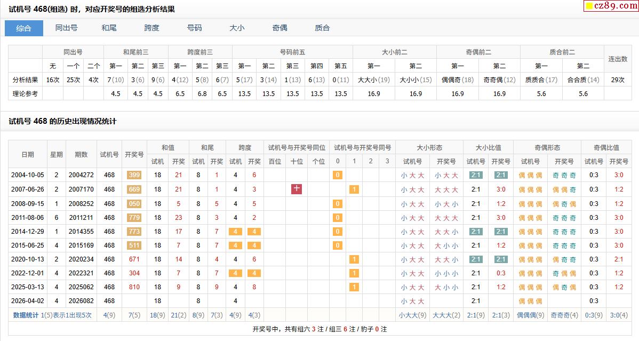Click the active 综合 tab
This screenshot has width=639, height=341.
24,28
